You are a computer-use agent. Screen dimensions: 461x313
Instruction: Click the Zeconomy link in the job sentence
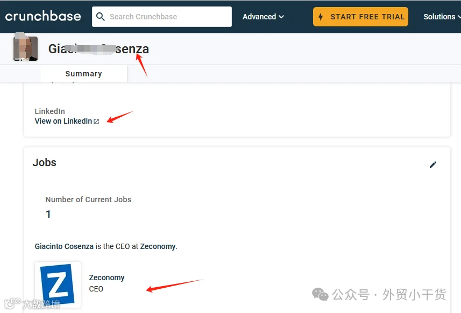[158, 246]
